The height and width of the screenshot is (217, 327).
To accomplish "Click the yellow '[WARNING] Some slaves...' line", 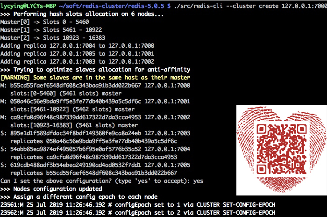I will tap(95, 78).
